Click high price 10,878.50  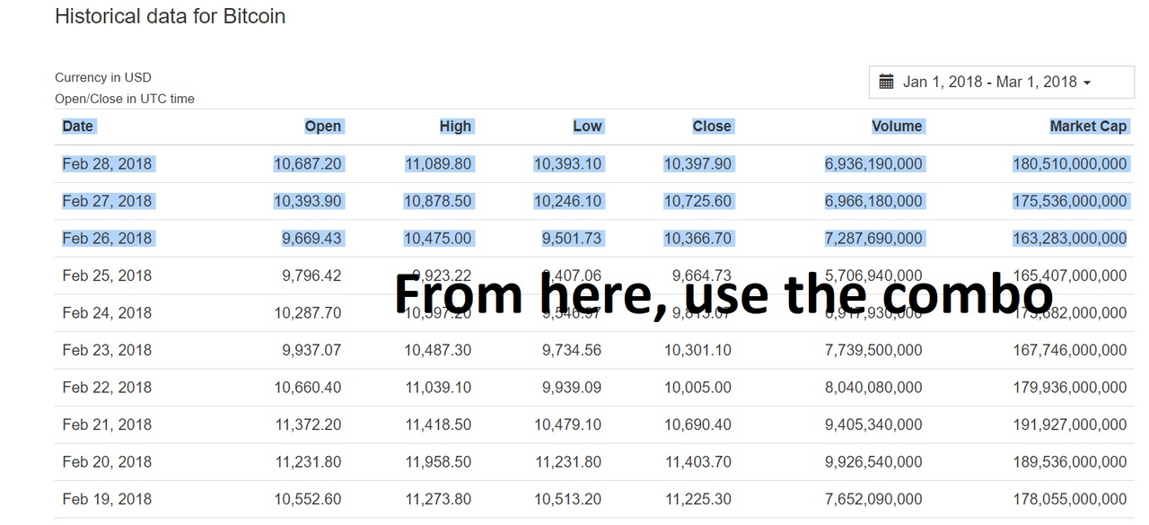click(438, 201)
